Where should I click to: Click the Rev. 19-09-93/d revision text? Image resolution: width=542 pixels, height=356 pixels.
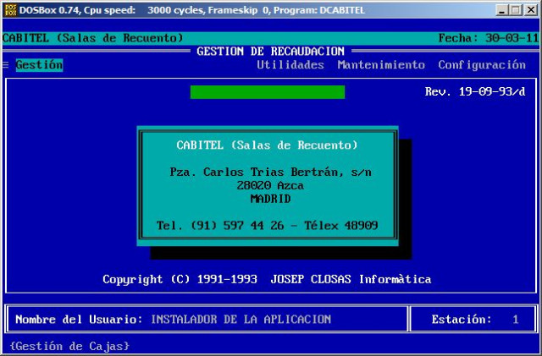475,92
